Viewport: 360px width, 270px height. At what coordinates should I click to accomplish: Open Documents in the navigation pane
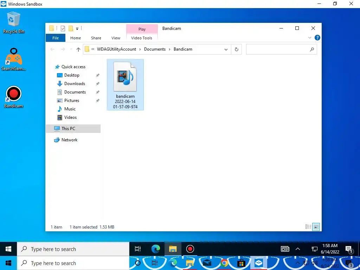pos(75,92)
